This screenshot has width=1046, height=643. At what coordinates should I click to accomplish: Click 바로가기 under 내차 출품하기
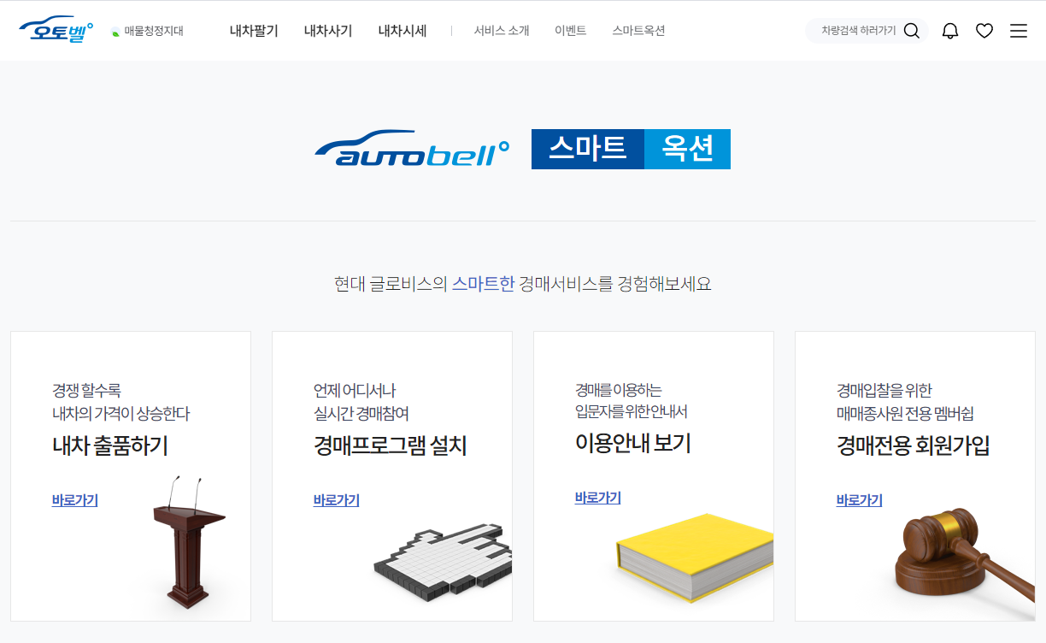[x=73, y=500]
